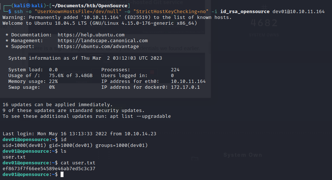Click the StrictHostKeyChecking=no option string
The width and height of the screenshot is (332, 180).
pos(171,12)
